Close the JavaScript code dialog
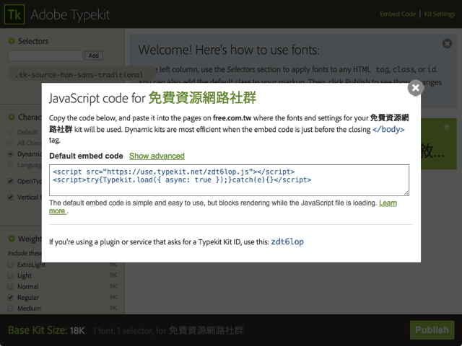The image size is (462, 346). (x=415, y=88)
